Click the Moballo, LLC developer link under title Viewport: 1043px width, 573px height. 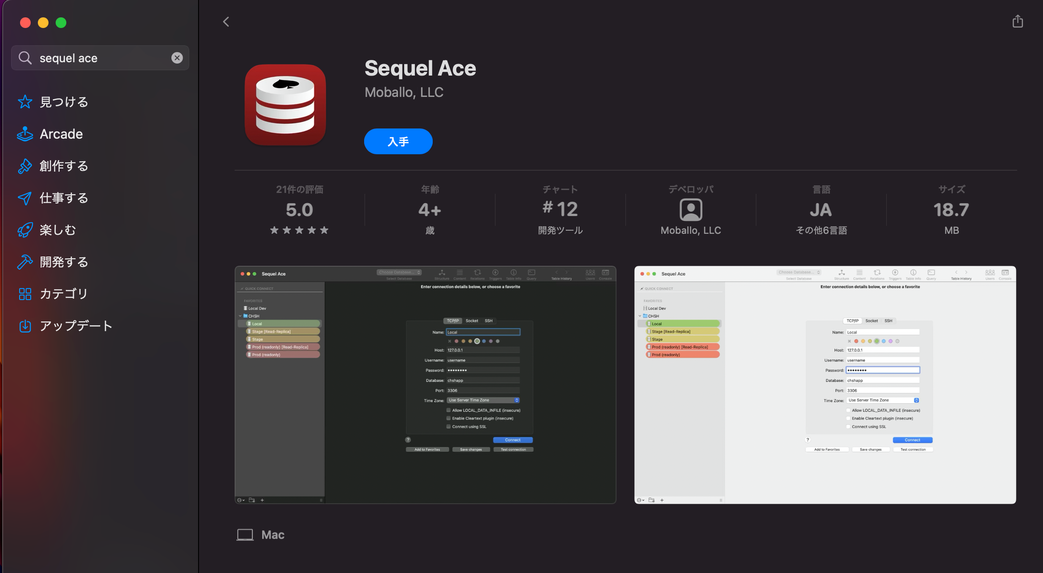404,92
